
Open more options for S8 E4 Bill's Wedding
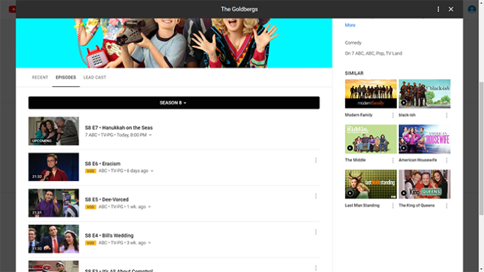[315, 232]
